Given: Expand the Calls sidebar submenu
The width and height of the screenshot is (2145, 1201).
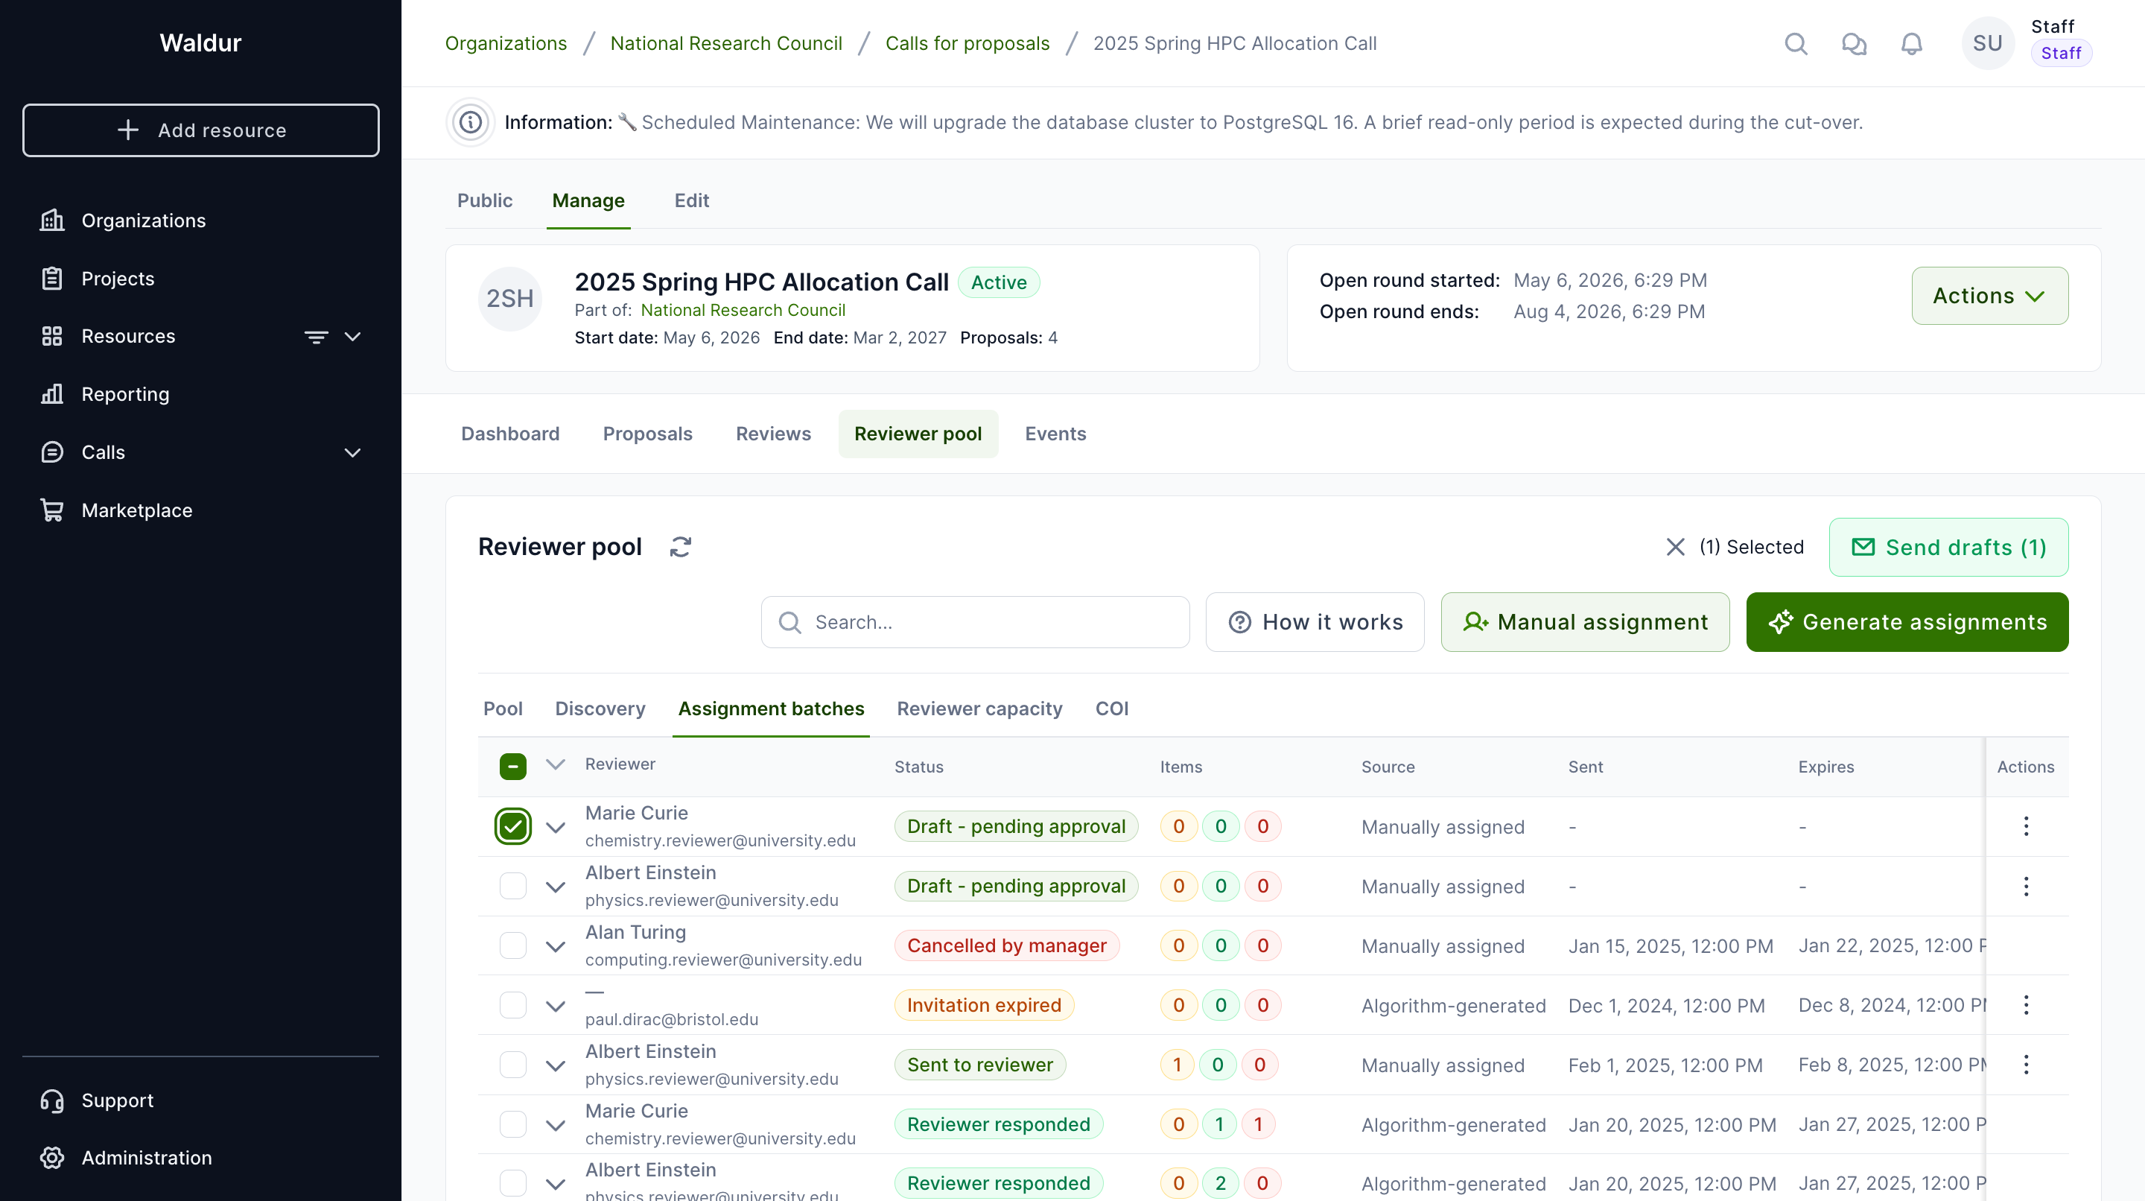Looking at the screenshot, I should click(x=352, y=452).
